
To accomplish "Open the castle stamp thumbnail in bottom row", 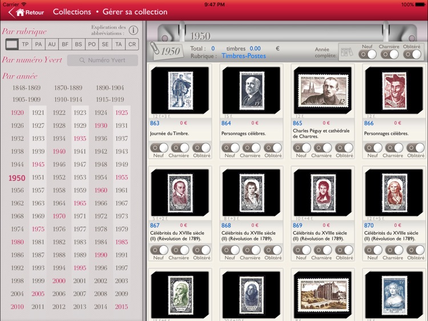I will click(322, 295).
